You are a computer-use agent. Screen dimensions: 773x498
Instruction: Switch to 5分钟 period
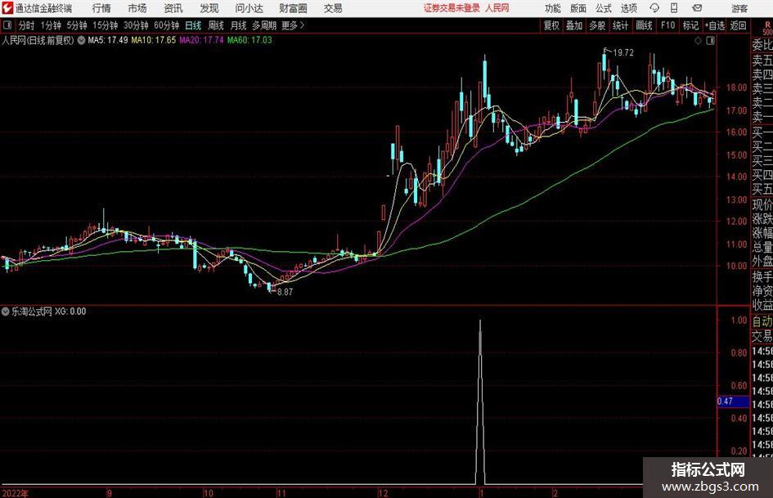76,25
